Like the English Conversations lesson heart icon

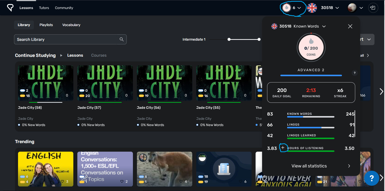click(122, 181)
